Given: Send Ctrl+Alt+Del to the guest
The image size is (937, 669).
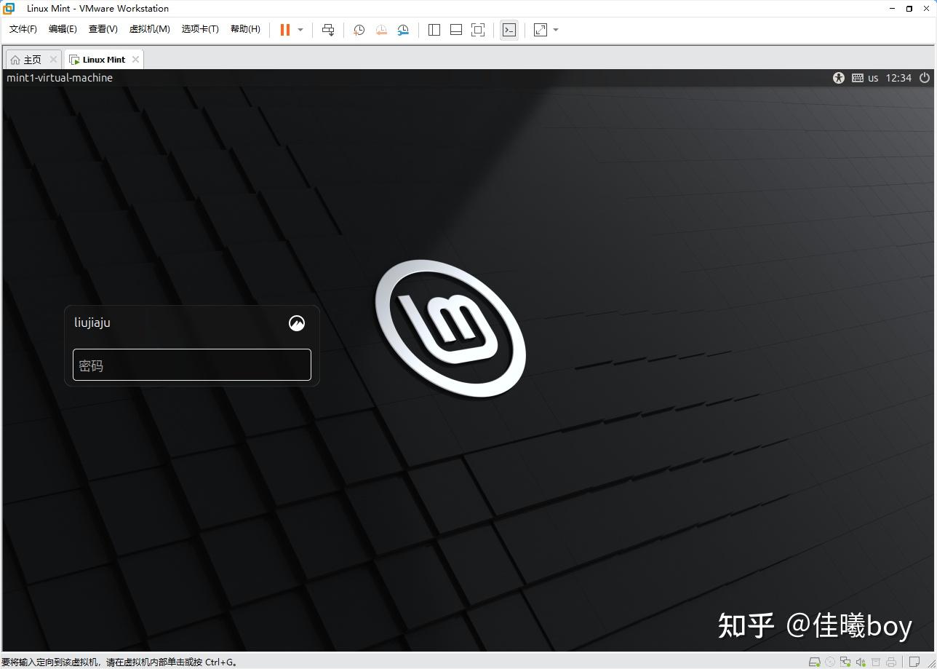Looking at the screenshot, I should (328, 30).
